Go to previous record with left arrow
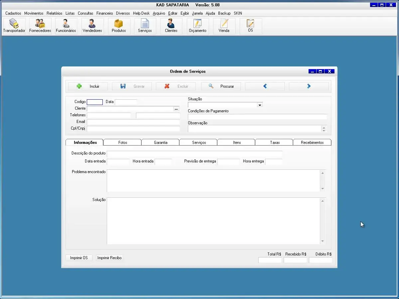Image resolution: width=399 pixels, height=299 pixels. tap(265, 86)
